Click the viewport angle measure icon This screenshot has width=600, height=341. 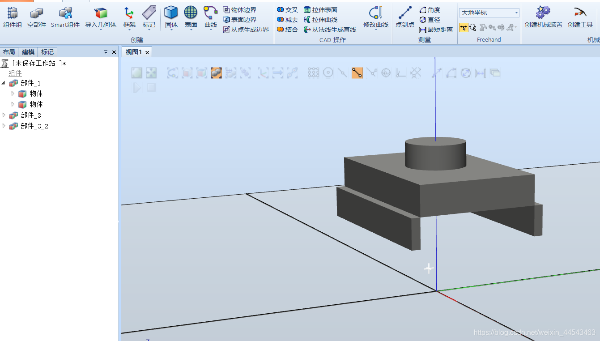pos(451,72)
